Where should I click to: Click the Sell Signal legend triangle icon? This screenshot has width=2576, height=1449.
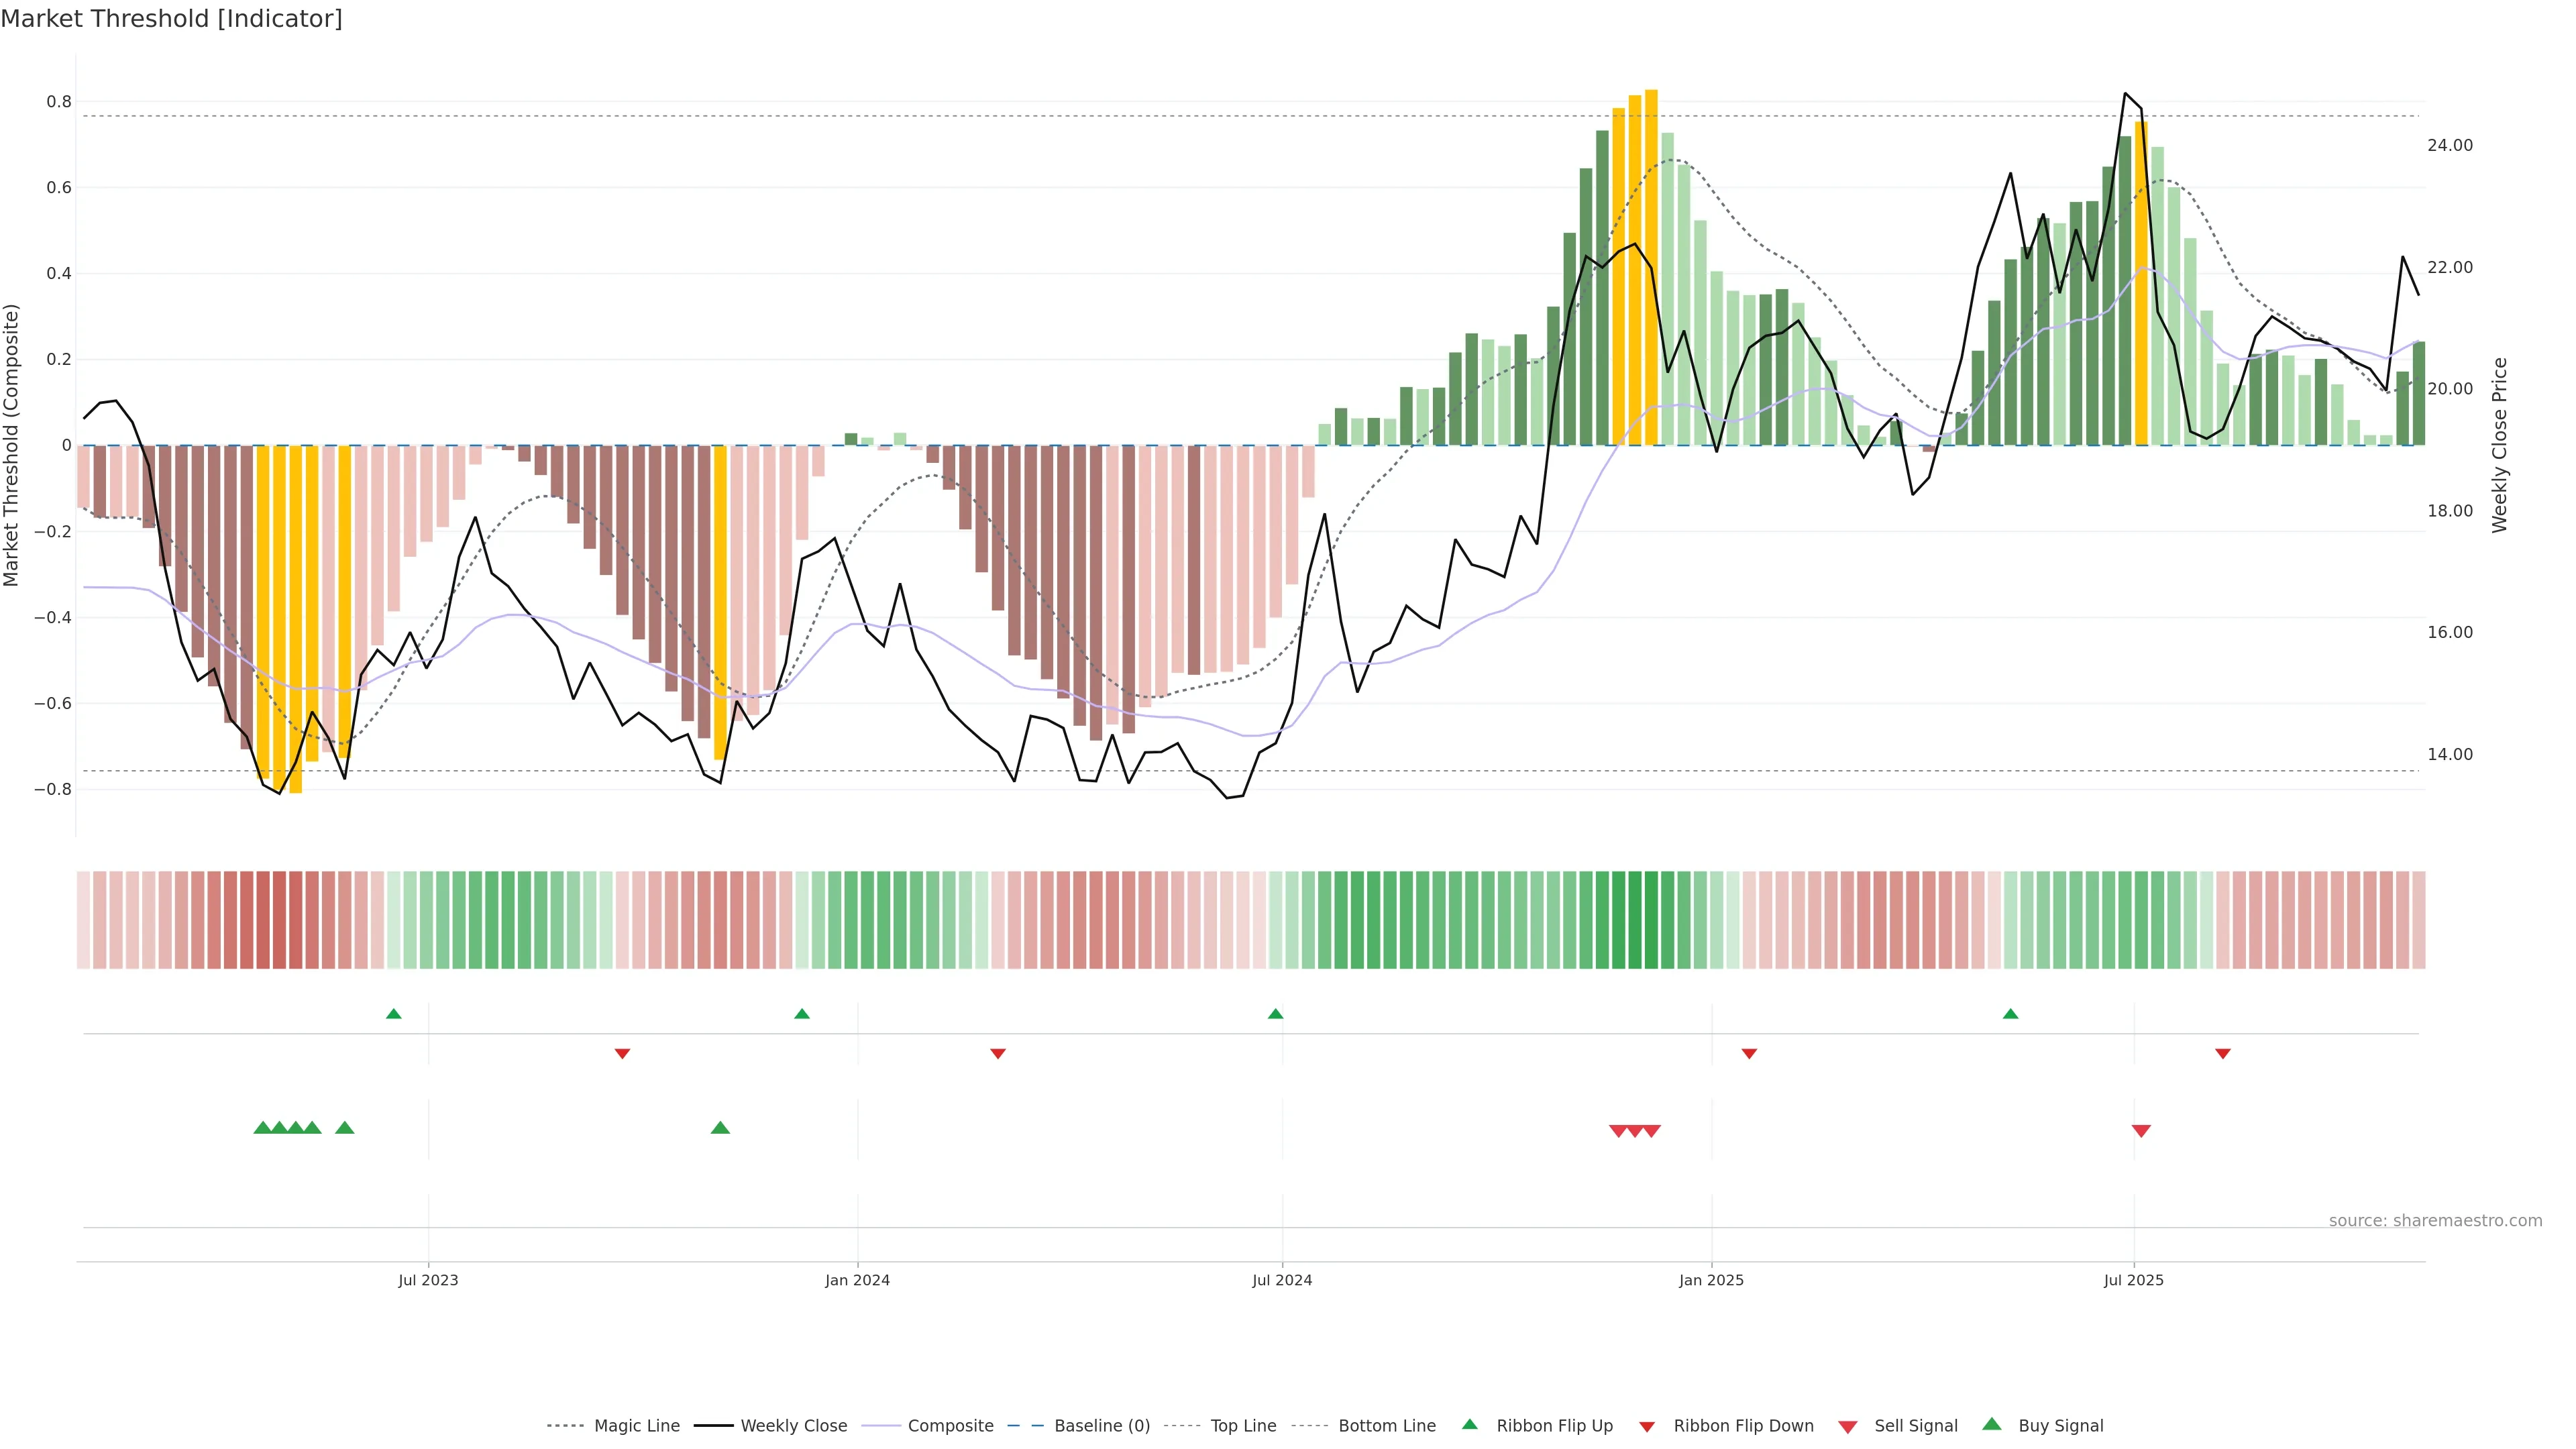(1847, 1426)
